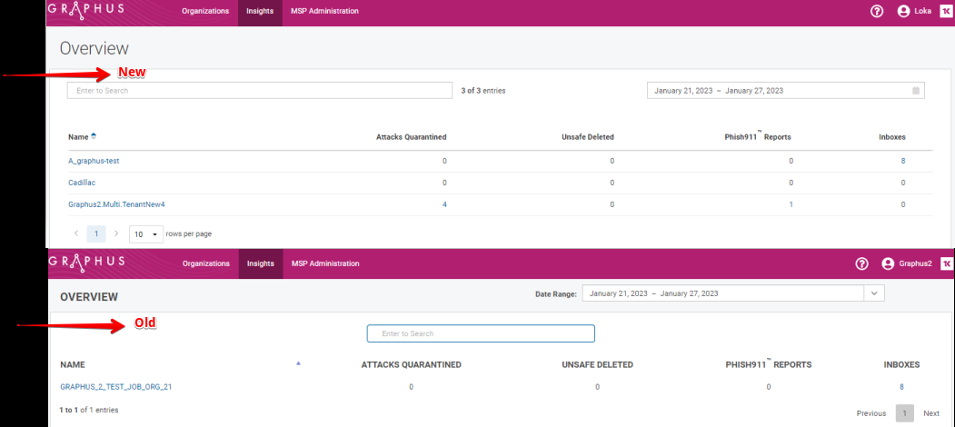The height and width of the screenshot is (427, 955).
Task: Open Organizations tab in Old view
Action: [x=206, y=263]
